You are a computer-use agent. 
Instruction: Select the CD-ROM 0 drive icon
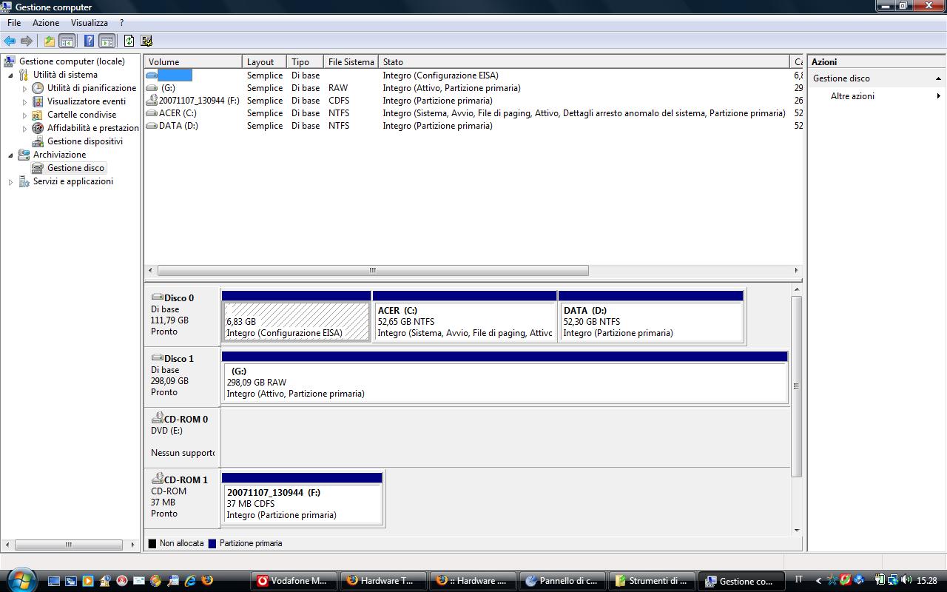point(157,418)
